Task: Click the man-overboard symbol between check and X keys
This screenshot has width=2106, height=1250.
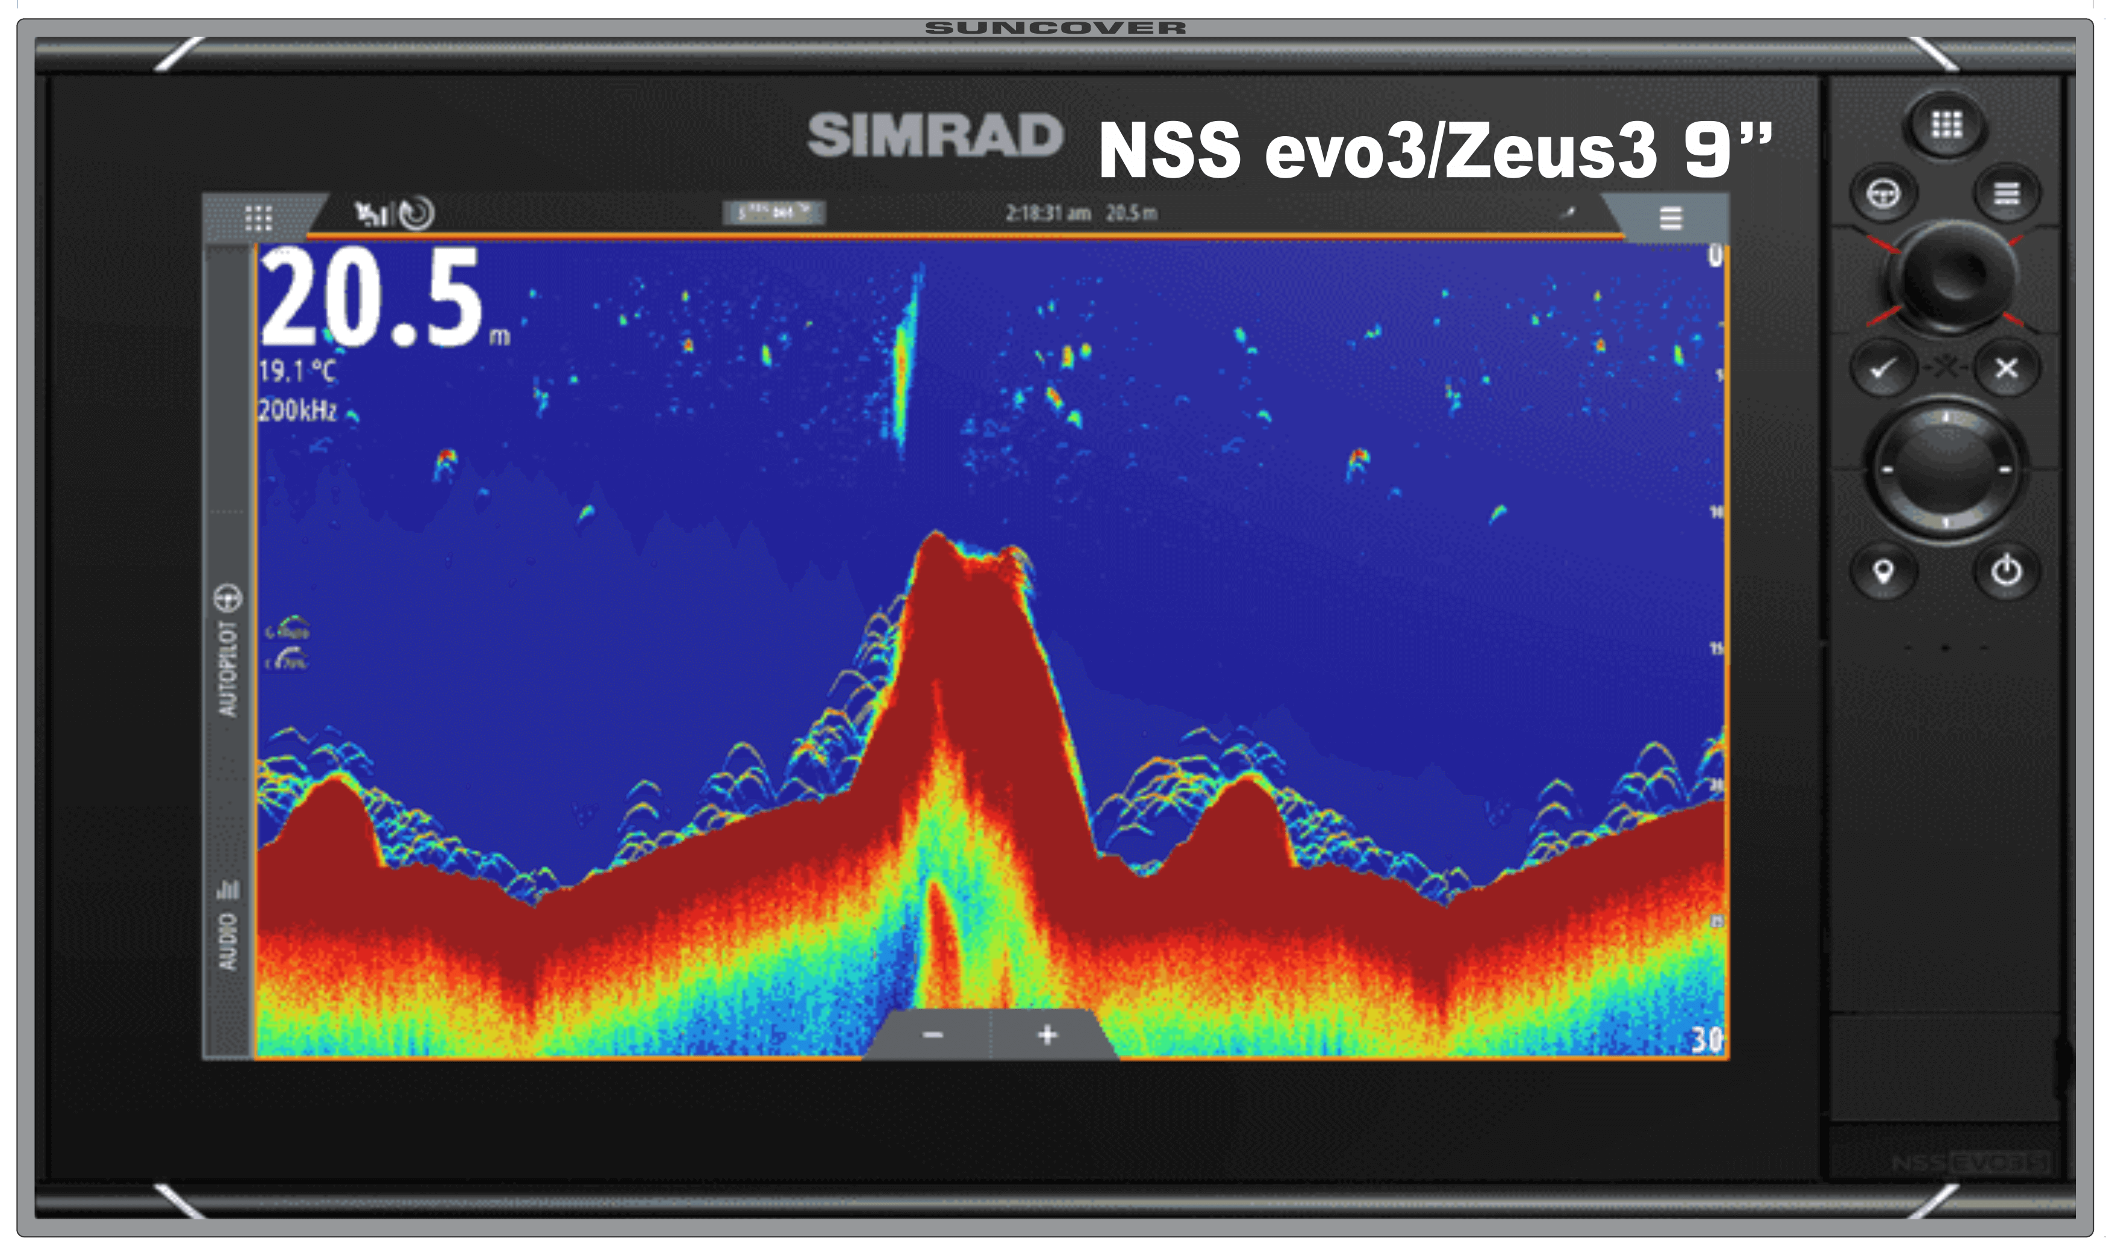Action: point(1945,367)
